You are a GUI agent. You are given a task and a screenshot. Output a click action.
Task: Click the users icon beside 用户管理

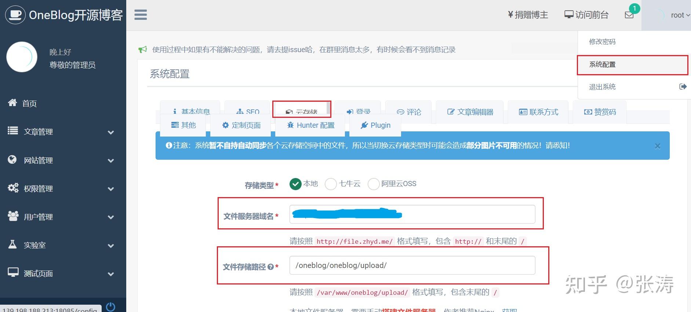[x=13, y=216]
